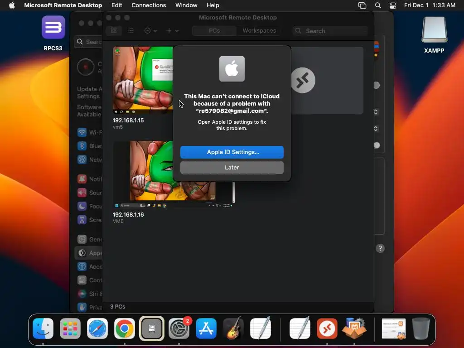Viewport: 464px width, 348px height.
Task: Click Software Update Available in sidebar
Action: [89, 111]
